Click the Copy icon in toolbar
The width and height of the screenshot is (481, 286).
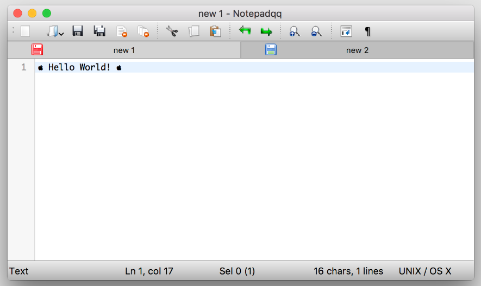(193, 31)
